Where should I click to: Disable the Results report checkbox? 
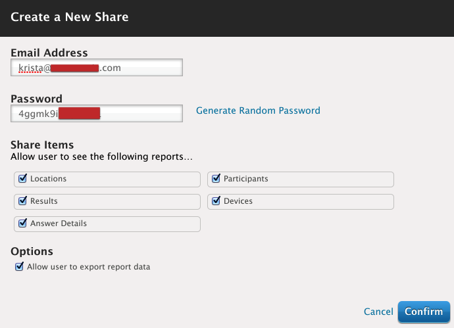click(x=23, y=201)
